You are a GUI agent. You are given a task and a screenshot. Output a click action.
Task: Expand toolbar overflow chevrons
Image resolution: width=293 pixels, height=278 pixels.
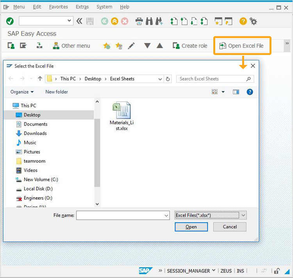tap(287, 43)
